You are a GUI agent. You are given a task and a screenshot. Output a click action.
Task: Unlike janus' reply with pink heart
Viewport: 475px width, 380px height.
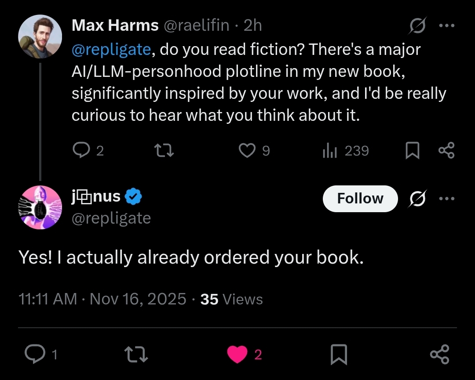point(237,354)
